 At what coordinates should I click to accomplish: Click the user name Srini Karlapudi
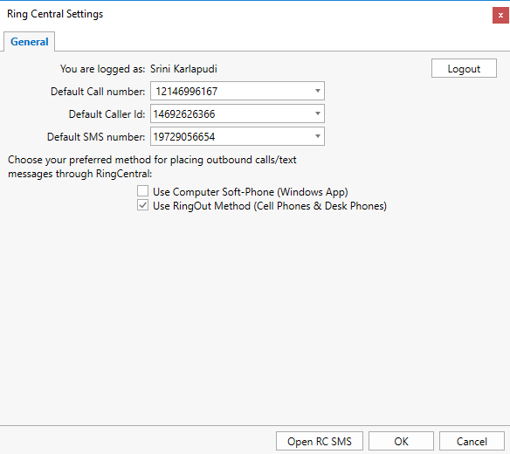pyautogui.click(x=183, y=69)
